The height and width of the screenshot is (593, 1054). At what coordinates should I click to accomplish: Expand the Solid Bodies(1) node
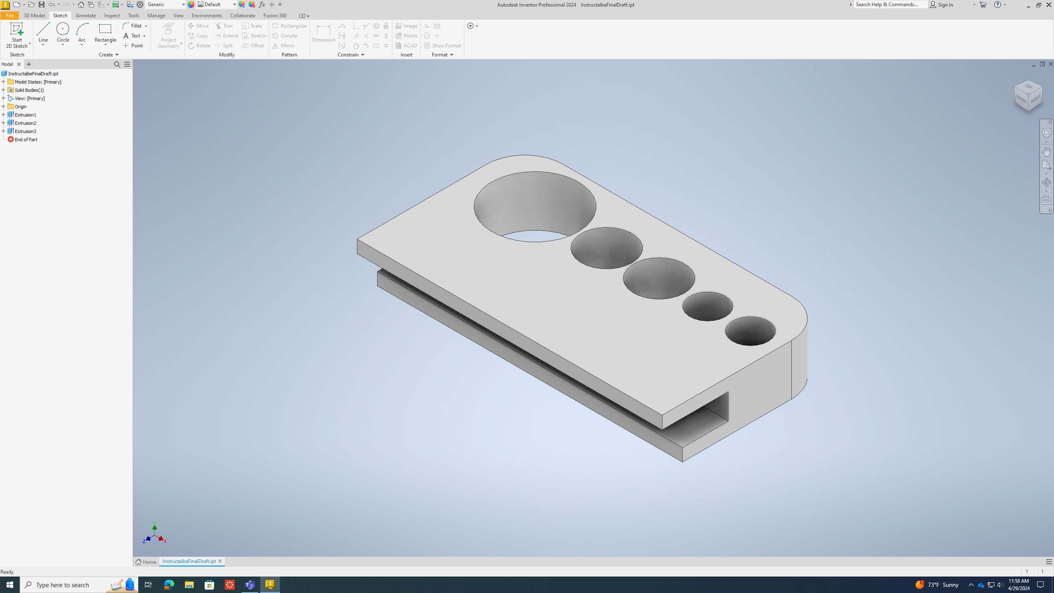click(x=3, y=90)
